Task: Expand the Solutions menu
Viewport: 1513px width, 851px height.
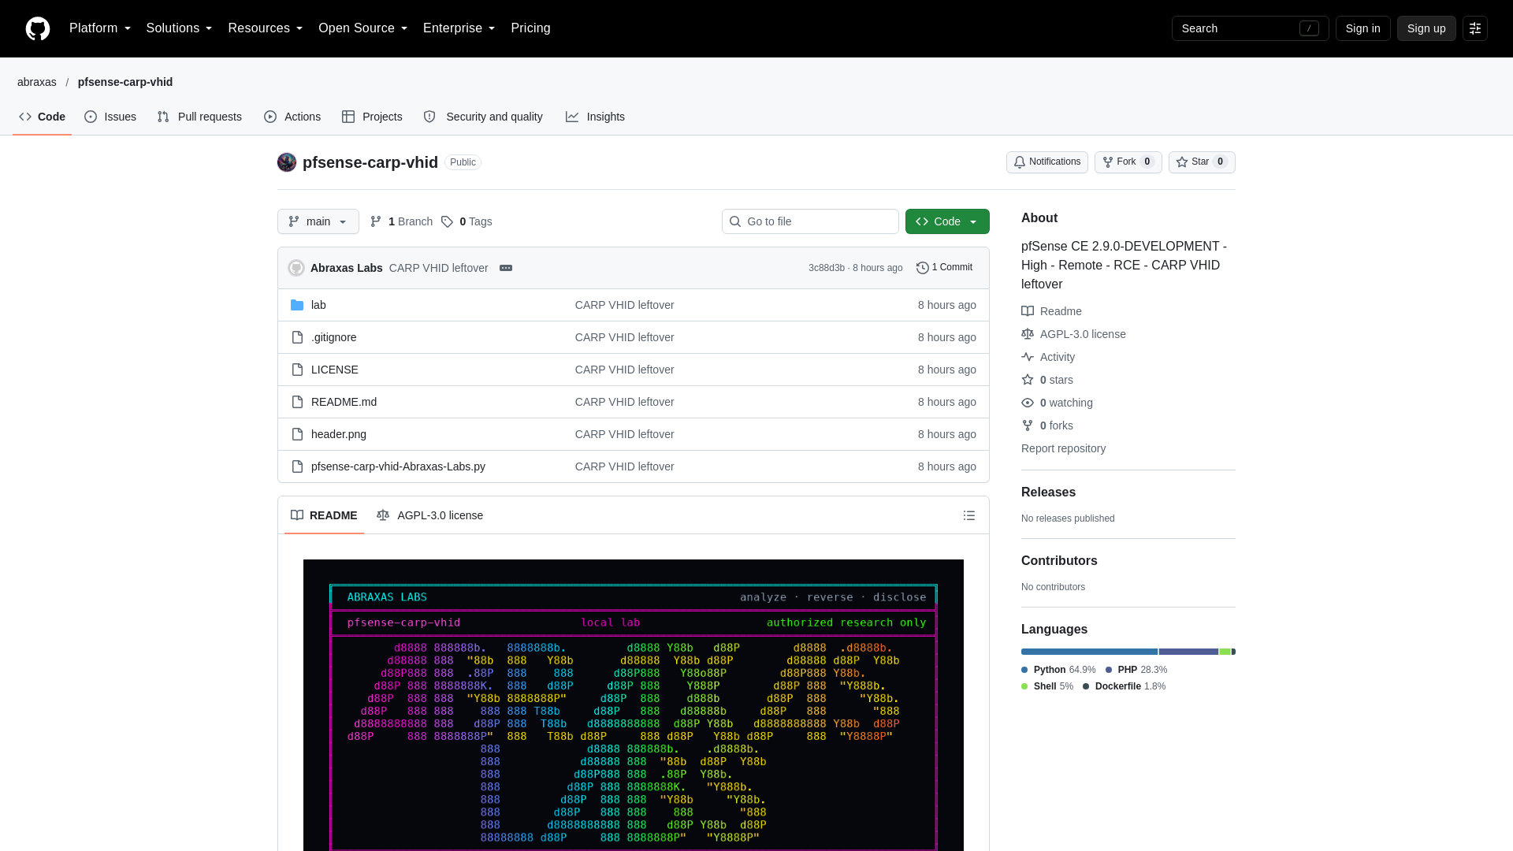Action: click(x=179, y=28)
